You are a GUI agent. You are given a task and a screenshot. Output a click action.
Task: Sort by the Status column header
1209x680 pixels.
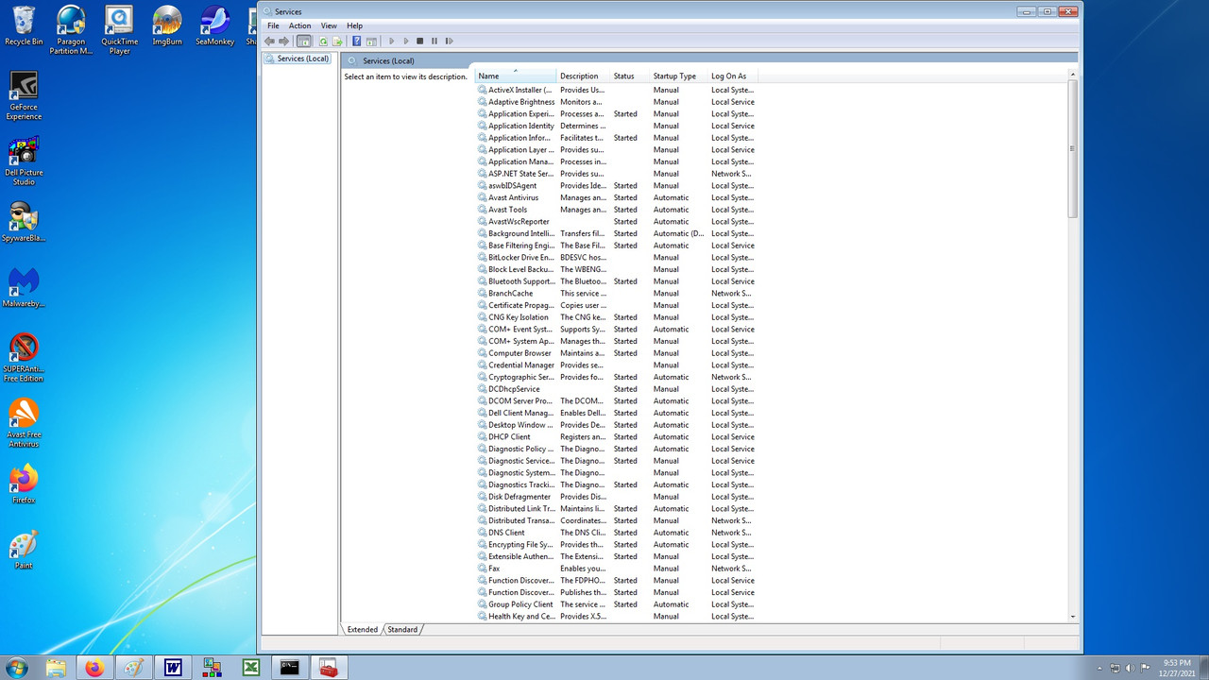[629, 76]
